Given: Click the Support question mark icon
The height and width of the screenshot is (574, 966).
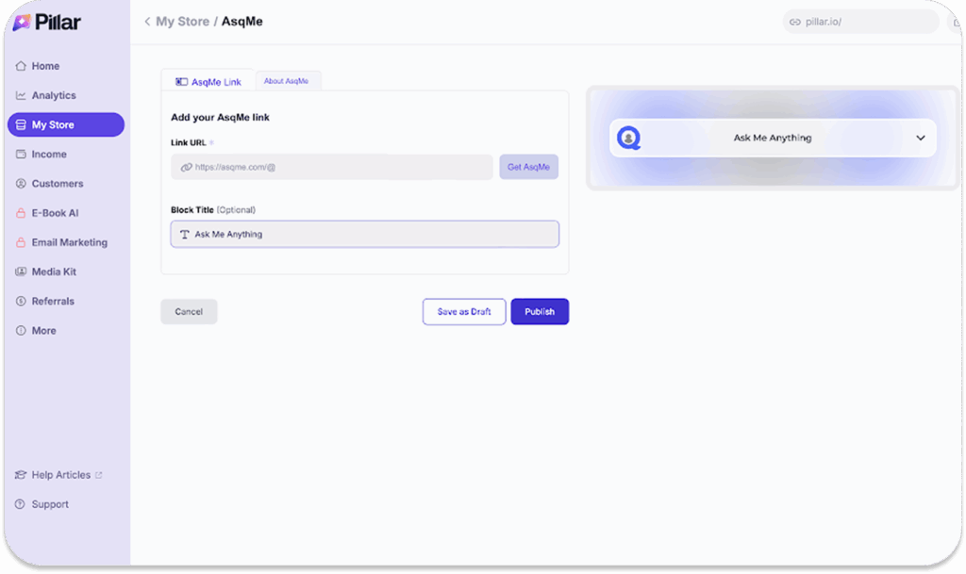Looking at the screenshot, I should (21, 504).
